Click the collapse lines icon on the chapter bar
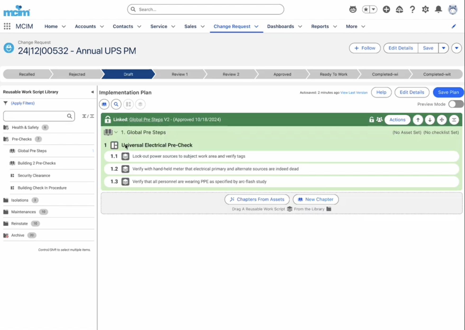Screen dimensions: 465x330 coord(454,120)
